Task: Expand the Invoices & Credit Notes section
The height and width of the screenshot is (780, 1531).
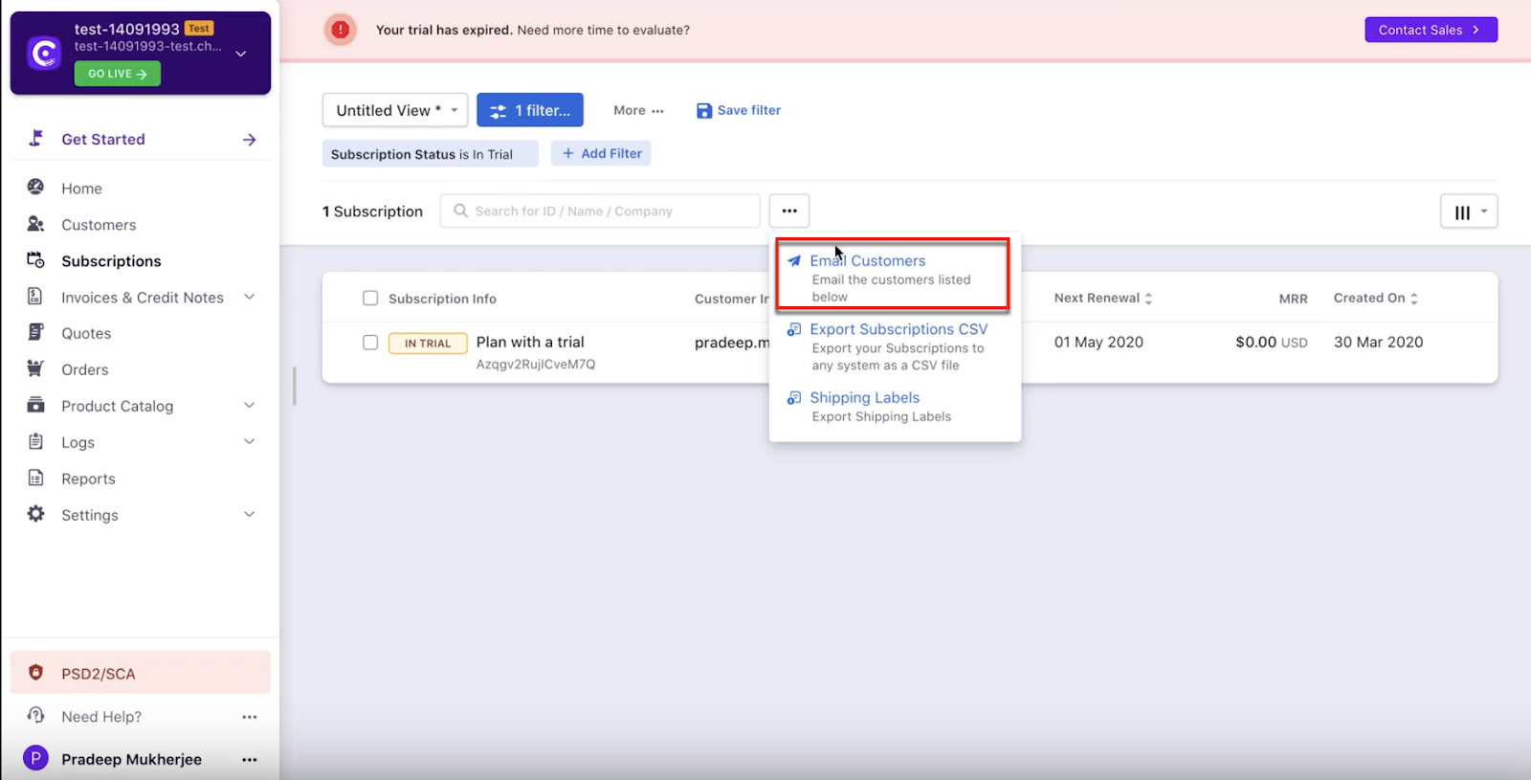Action: coord(249,298)
